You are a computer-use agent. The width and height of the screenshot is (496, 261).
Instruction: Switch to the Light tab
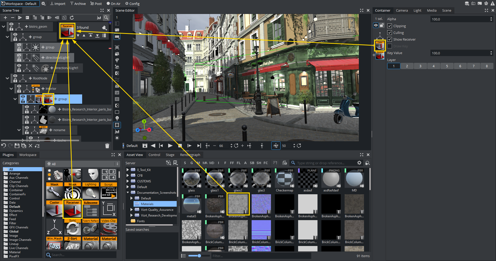point(417,10)
